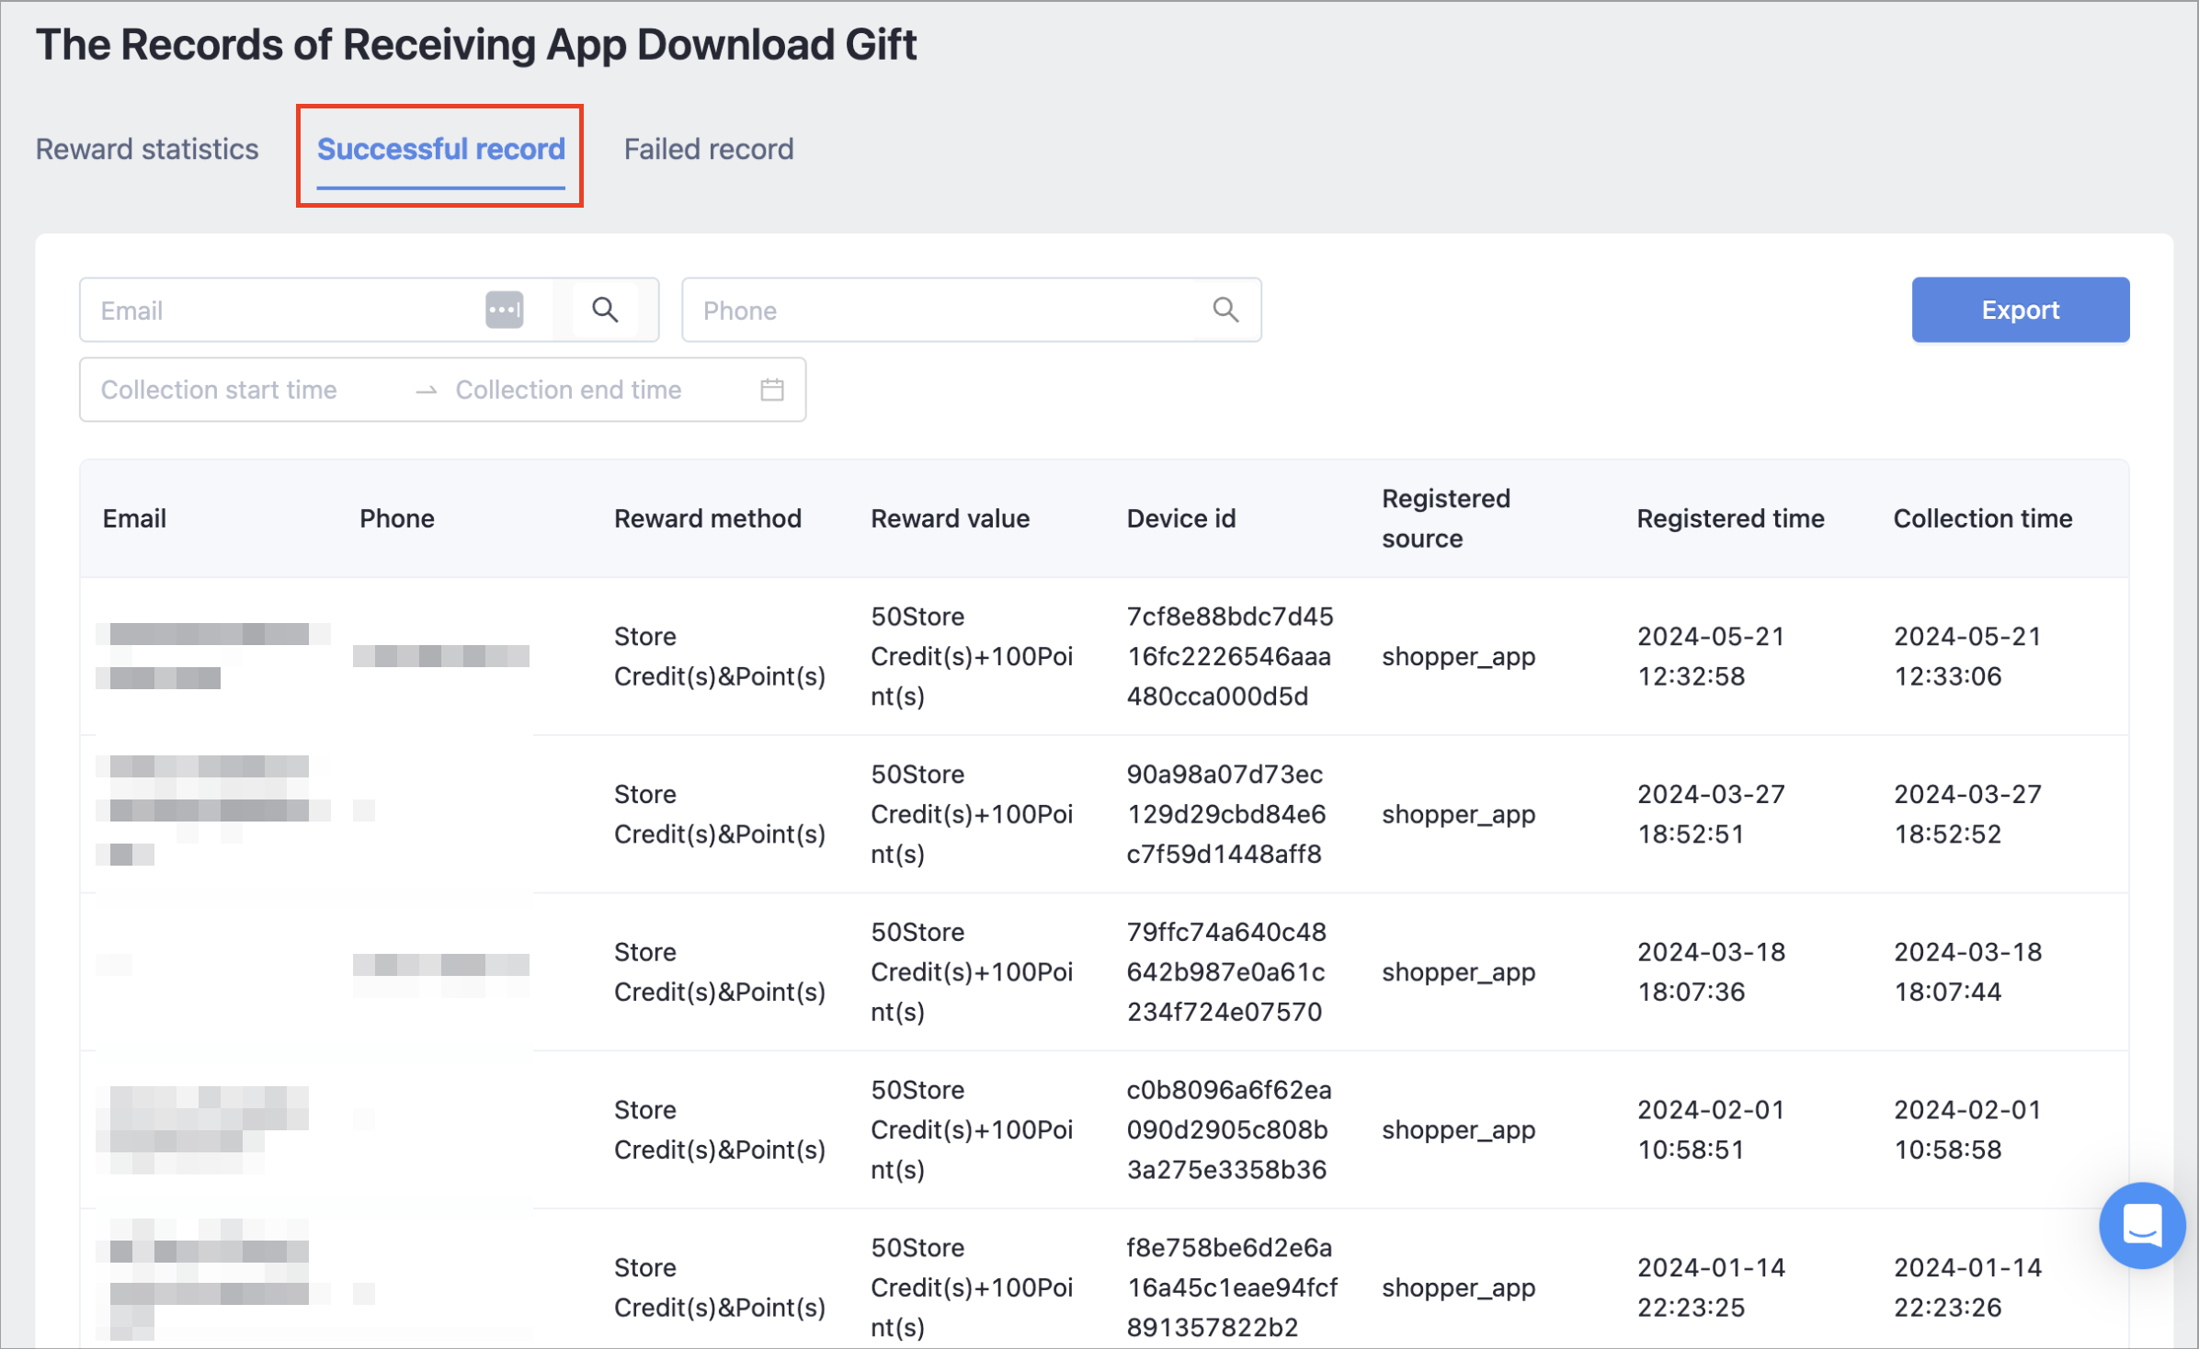
Task: Click the Export button
Action: pyautogui.click(x=2021, y=310)
